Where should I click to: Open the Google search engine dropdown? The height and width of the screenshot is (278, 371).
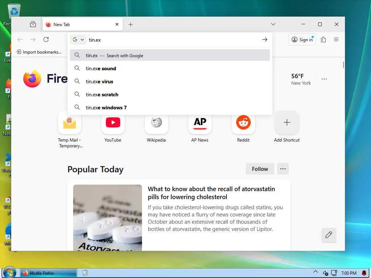(x=78, y=40)
